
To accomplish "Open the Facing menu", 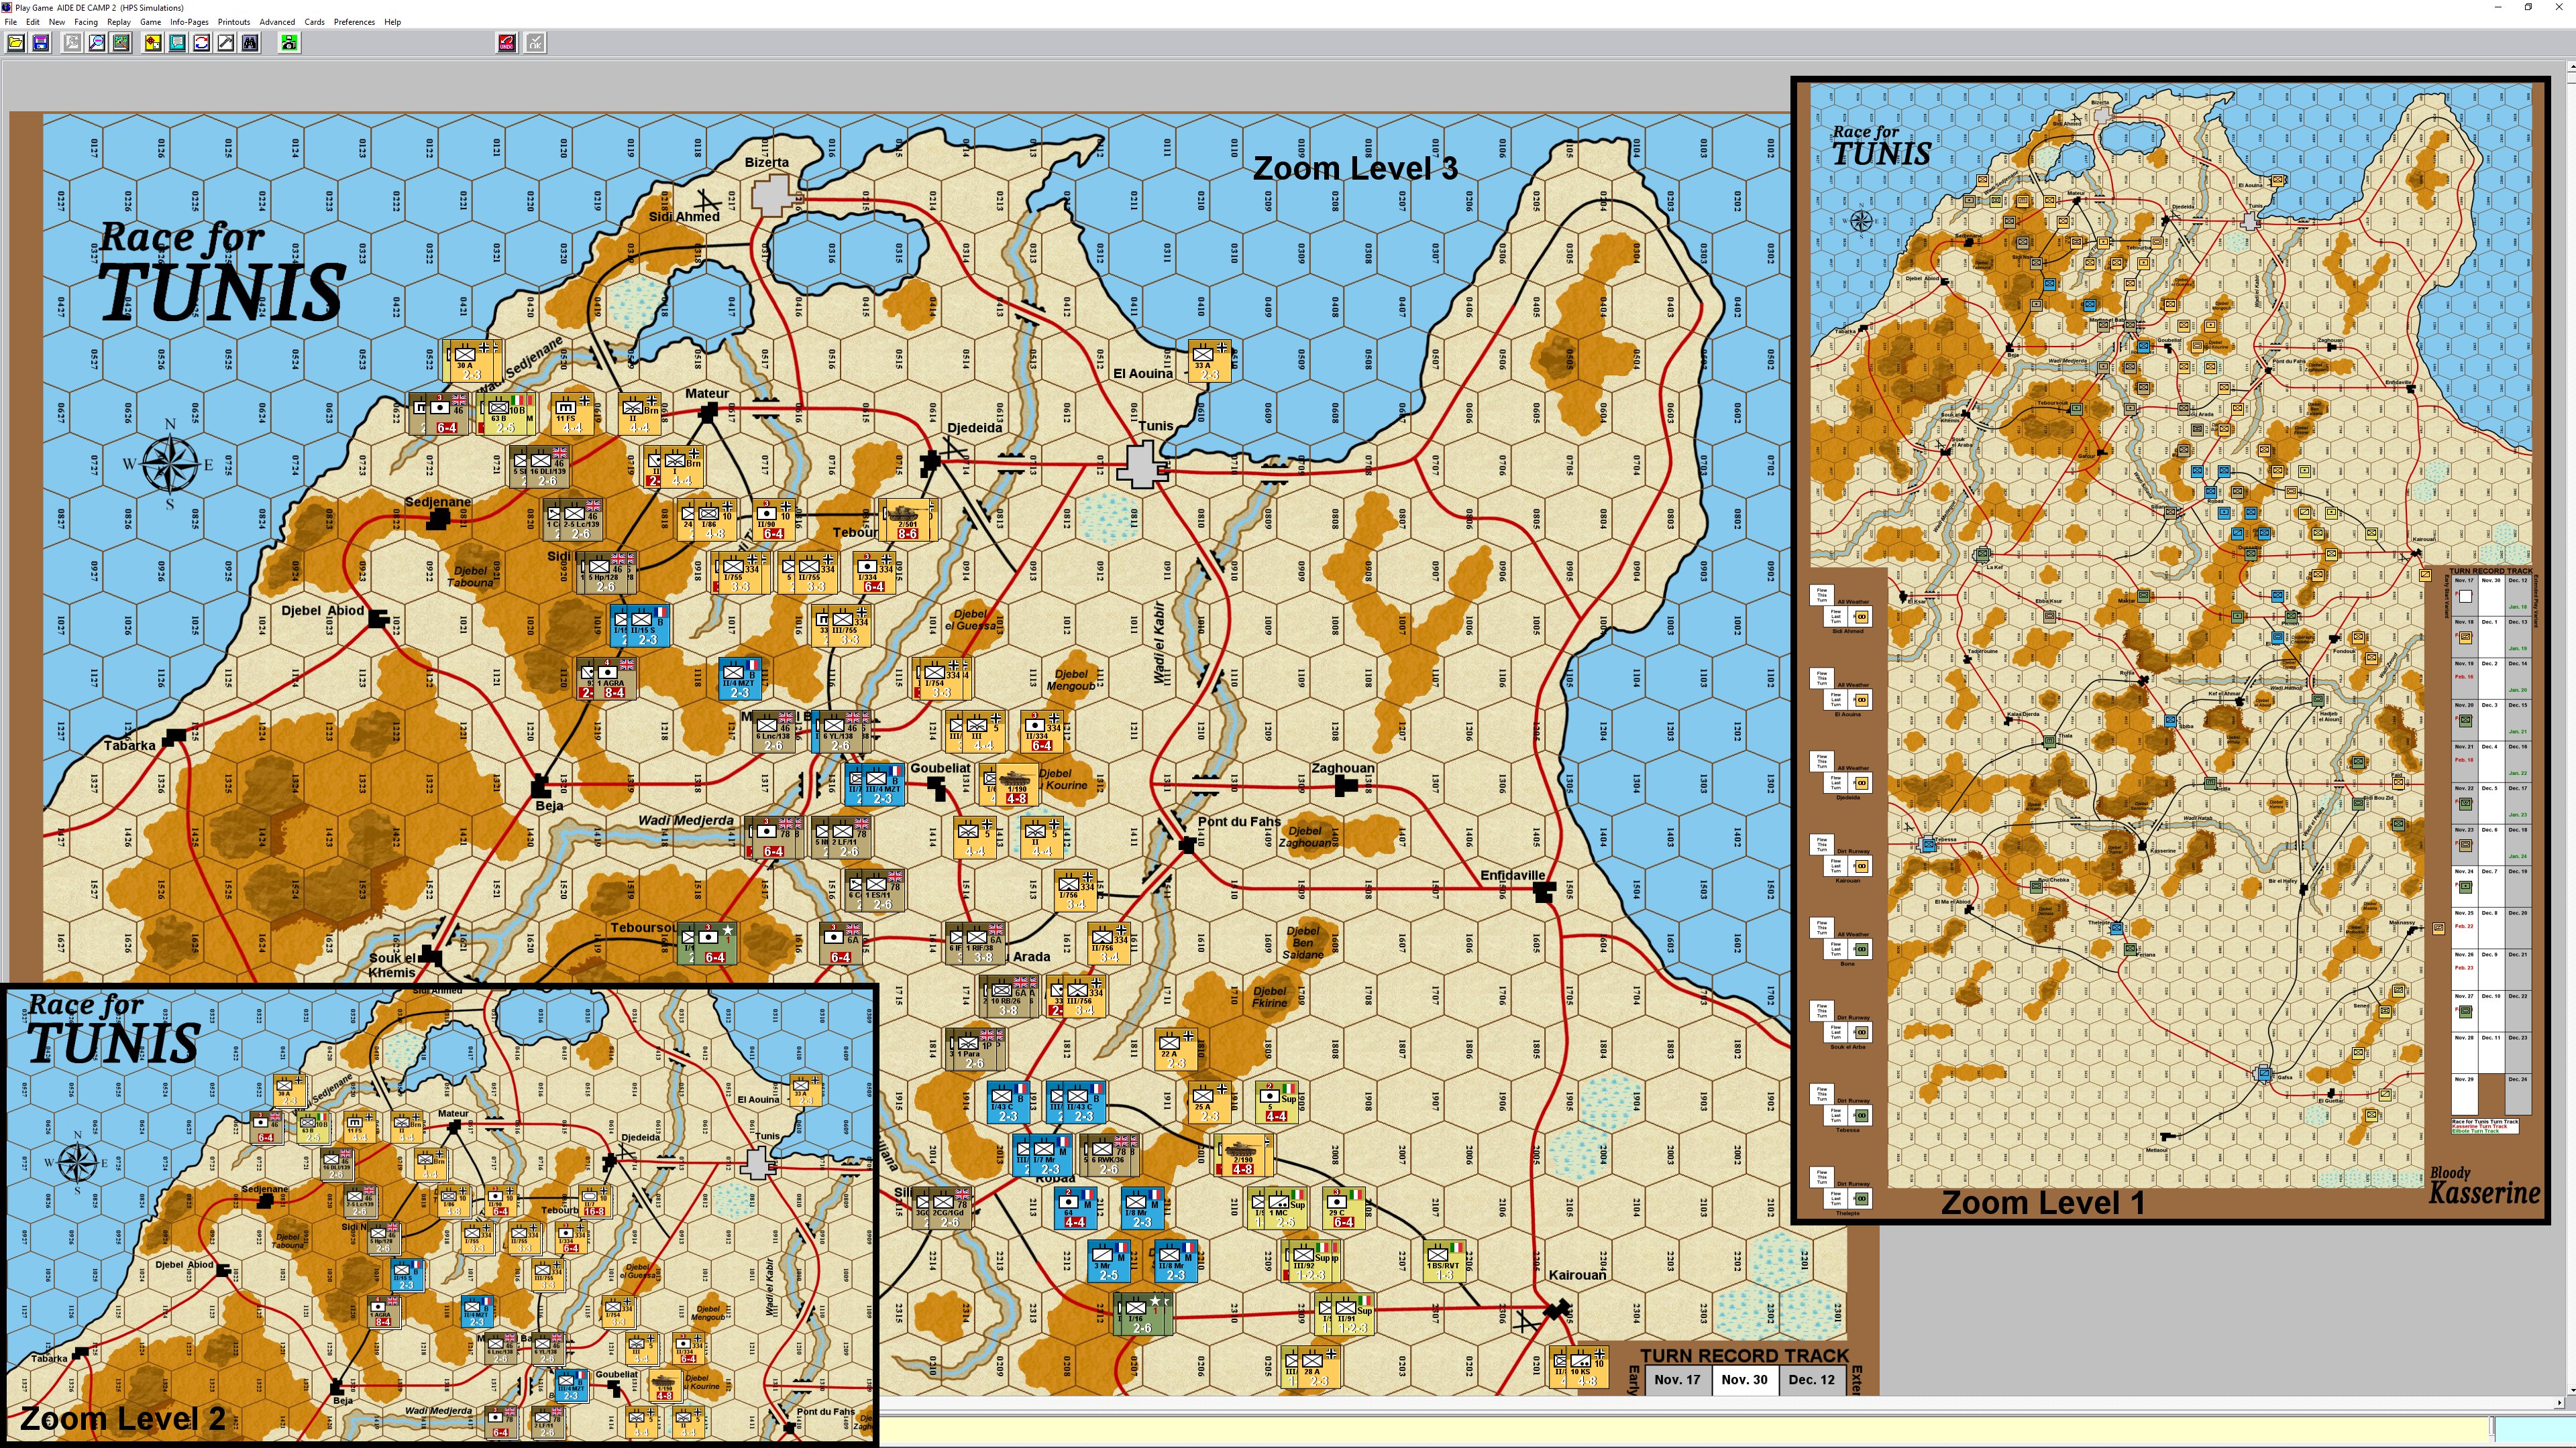I will click(85, 22).
